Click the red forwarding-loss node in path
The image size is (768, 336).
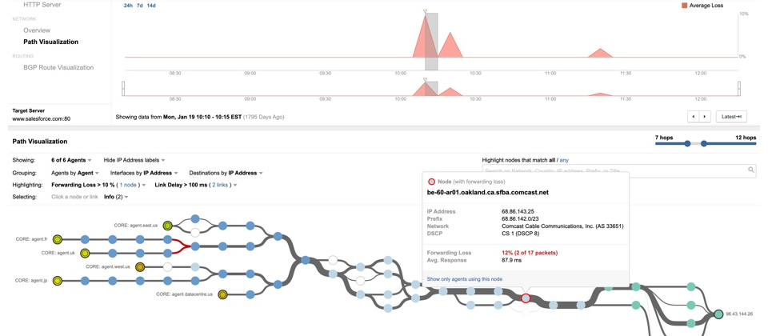tap(526, 298)
